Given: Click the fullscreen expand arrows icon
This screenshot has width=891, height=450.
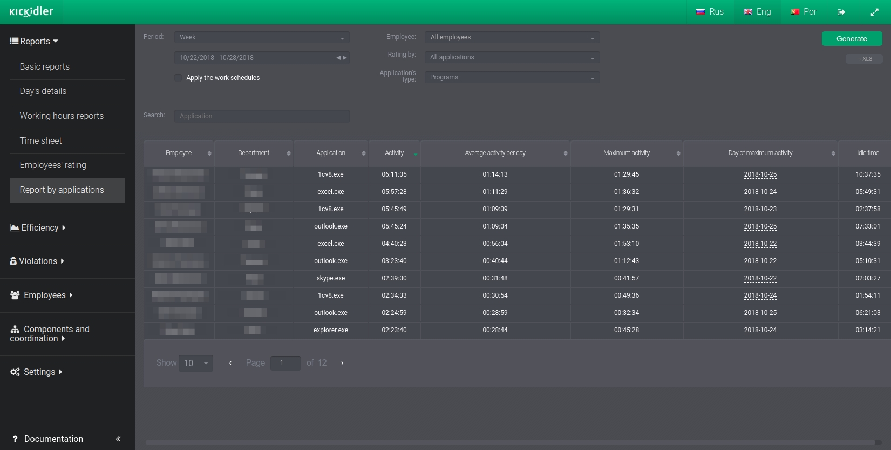Looking at the screenshot, I should click(874, 12).
